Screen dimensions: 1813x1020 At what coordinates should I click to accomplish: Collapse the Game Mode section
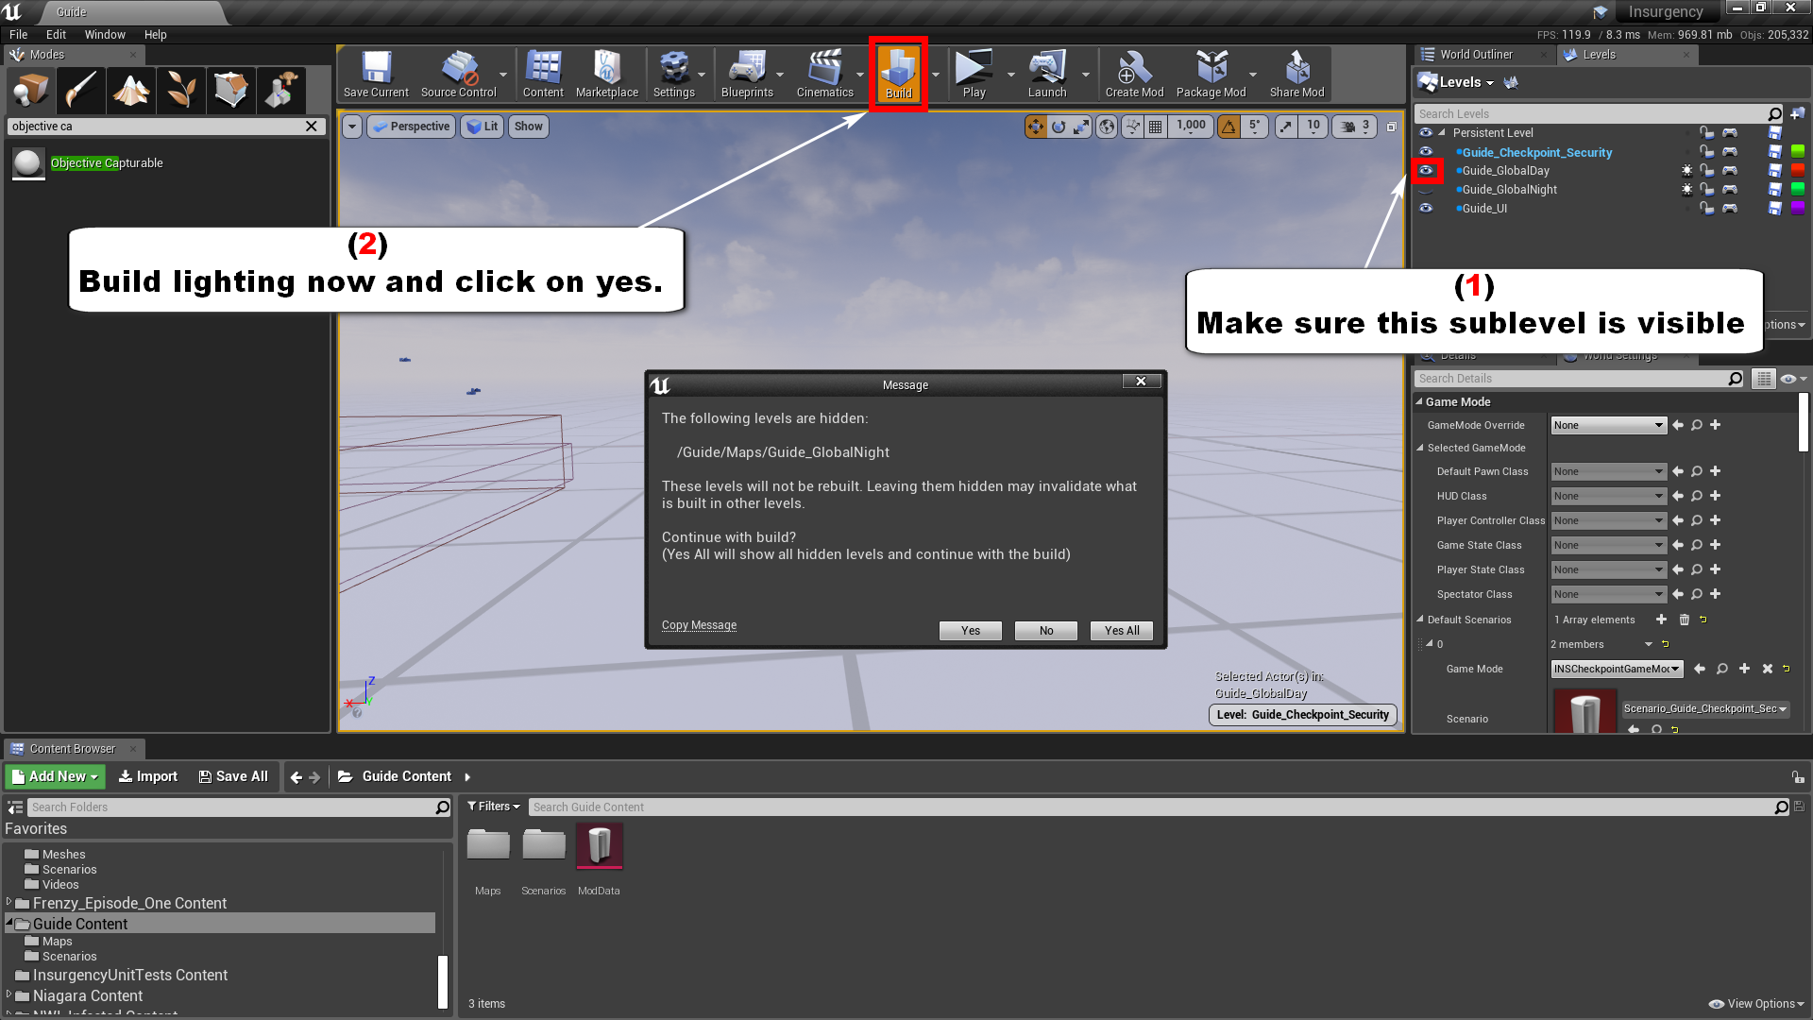[x=1419, y=402]
